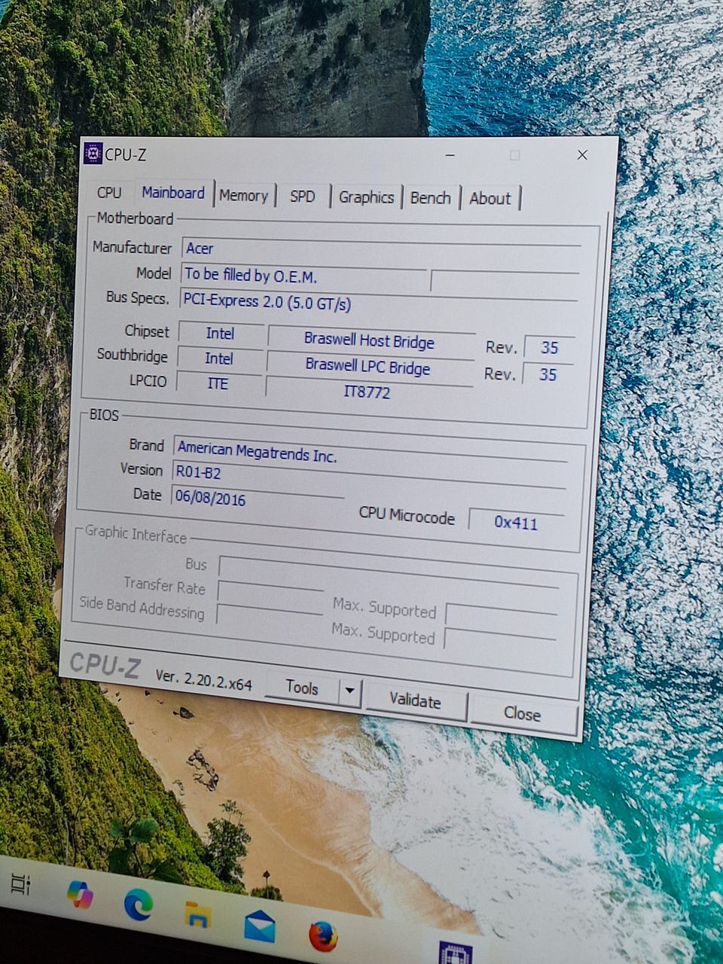This screenshot has width=723, height=964.
Task: Click the 'Southbridge' label
Action: (132, 355)
